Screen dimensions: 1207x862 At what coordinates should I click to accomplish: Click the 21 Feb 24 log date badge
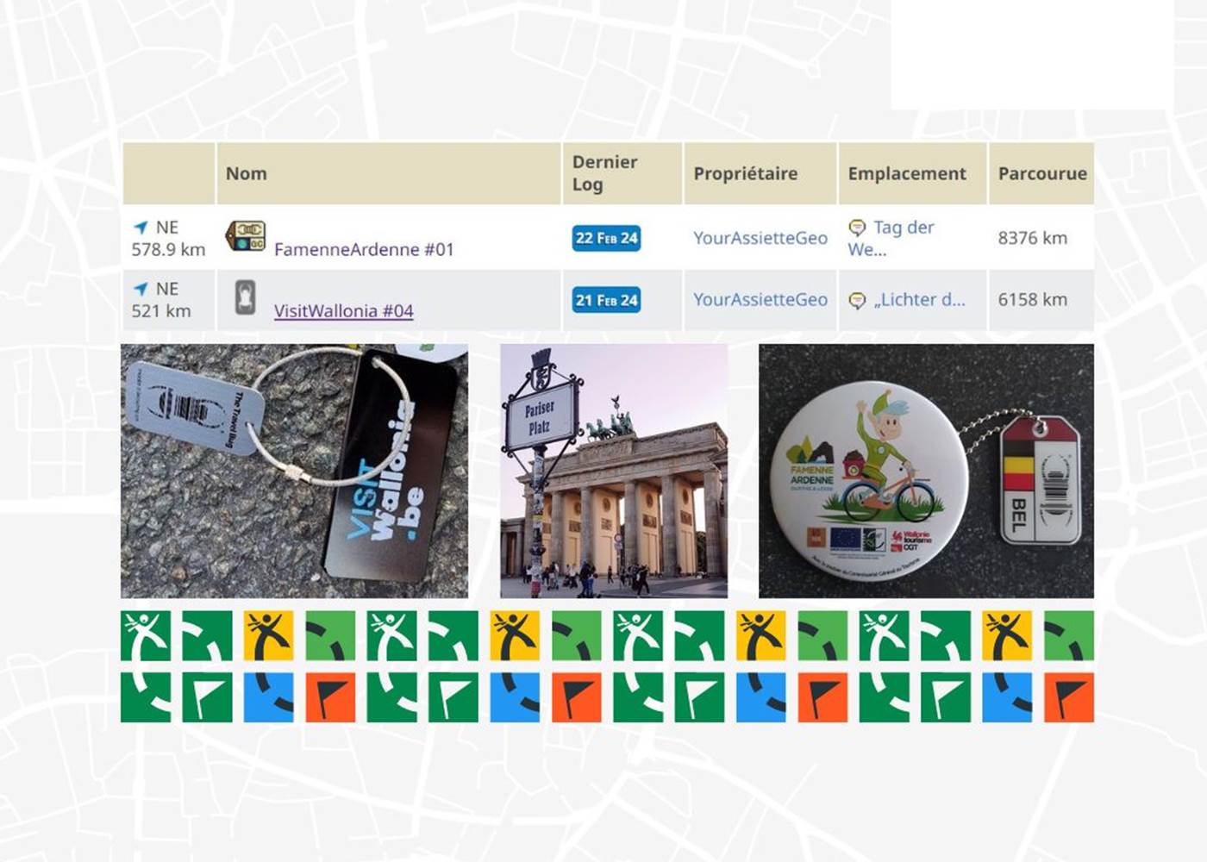606,300
